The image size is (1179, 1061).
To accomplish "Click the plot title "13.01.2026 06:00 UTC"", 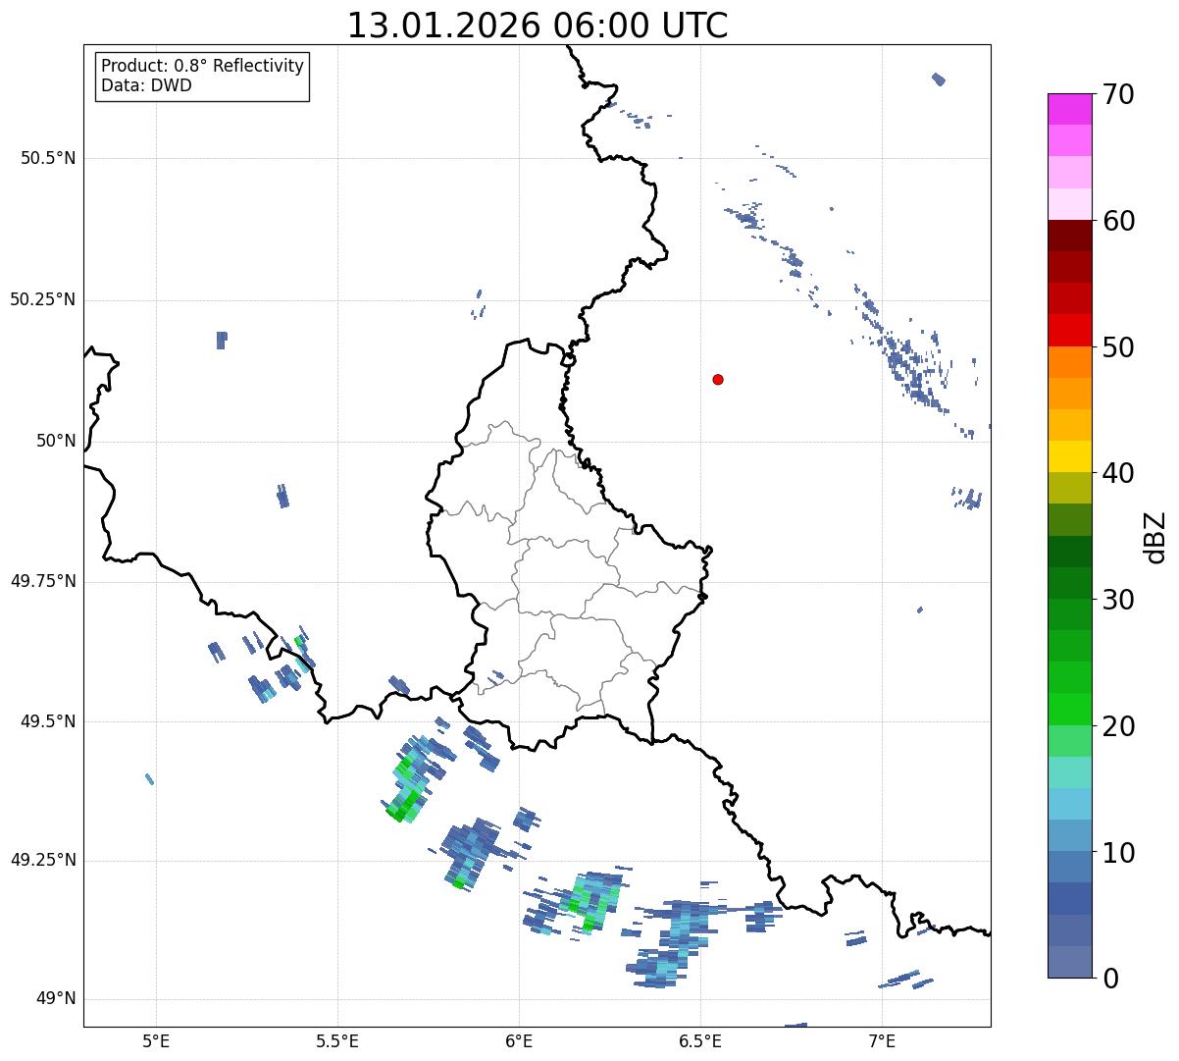I will [x=538, y=26].
